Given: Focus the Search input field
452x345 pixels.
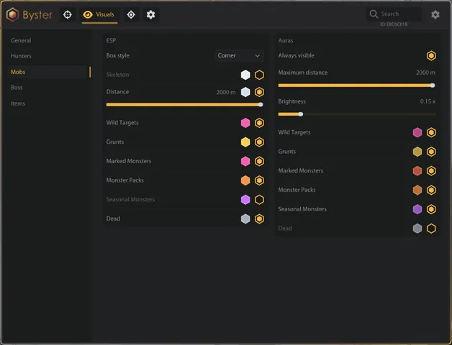Looking at the screenshot, I should (394, 14).
